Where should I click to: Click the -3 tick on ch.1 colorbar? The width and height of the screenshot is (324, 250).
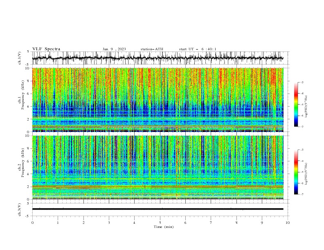click(301, 82)
